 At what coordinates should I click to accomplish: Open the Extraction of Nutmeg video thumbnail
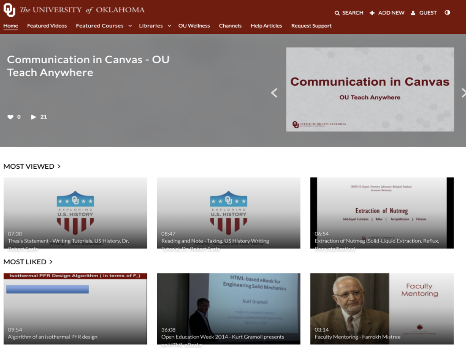[x=382, y=213]
